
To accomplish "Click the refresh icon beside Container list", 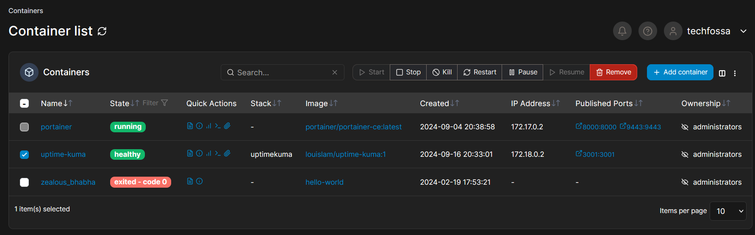I will point(102,31).
